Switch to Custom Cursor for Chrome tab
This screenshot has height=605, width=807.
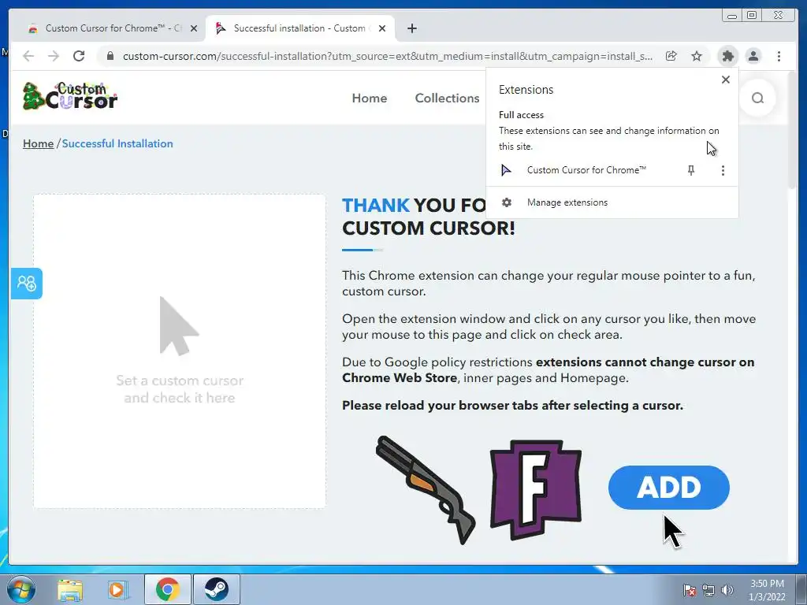(x=106, y=28)
